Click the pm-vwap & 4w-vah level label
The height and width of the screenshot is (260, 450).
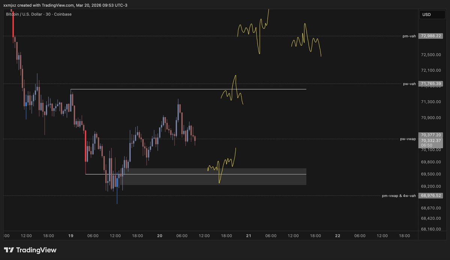coord(399,196)
